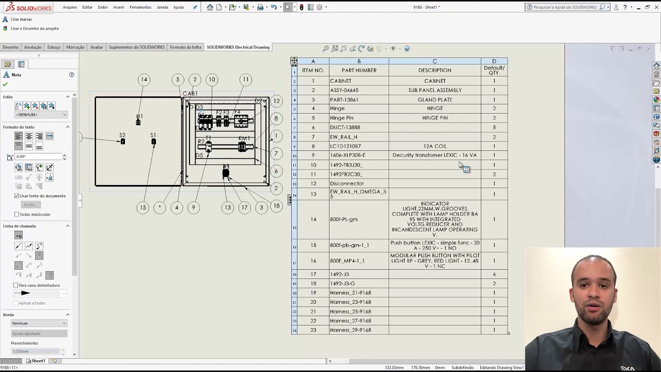Click the Print icon
Viewport: 661px width, 372px height.
tap(260, 7)
